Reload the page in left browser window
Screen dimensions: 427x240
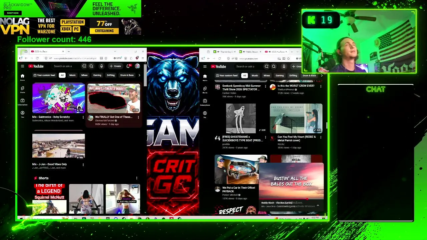[37, 58]
